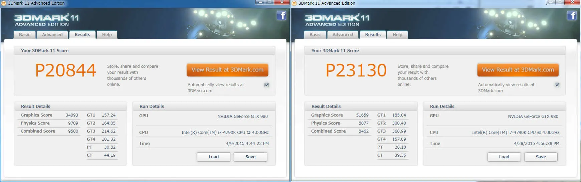Uncheck auto-view results checkbox in right window
581x182 pixels.
point(557,85)
